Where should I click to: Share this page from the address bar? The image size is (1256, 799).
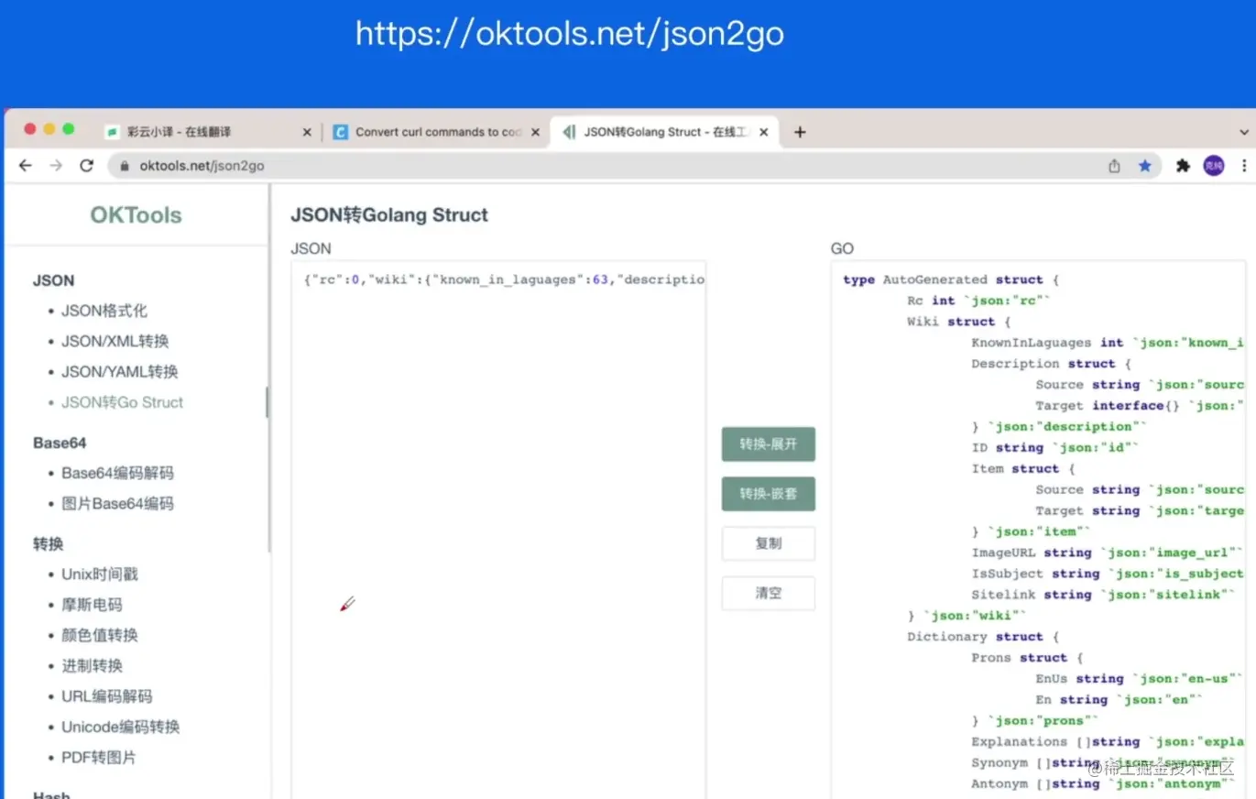pos(1114,166)
